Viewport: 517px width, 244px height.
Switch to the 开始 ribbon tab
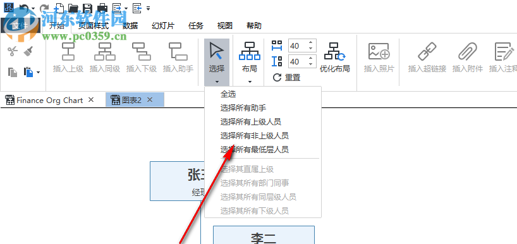coord(57,26)
